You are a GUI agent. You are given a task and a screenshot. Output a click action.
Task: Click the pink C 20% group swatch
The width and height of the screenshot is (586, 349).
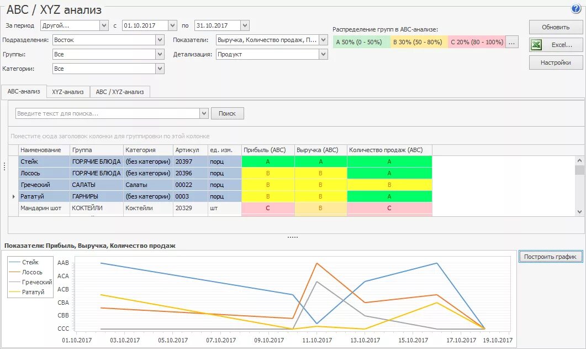click(x=477, y=42)
